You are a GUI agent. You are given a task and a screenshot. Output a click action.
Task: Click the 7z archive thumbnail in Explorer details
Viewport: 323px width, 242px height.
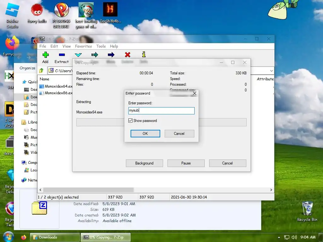point(39,208)
